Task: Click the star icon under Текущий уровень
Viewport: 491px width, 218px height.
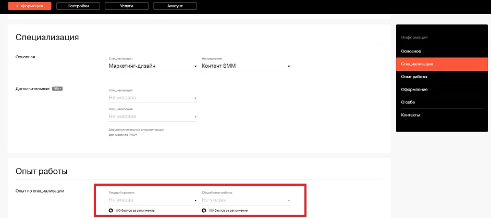Action: point(111,211)
